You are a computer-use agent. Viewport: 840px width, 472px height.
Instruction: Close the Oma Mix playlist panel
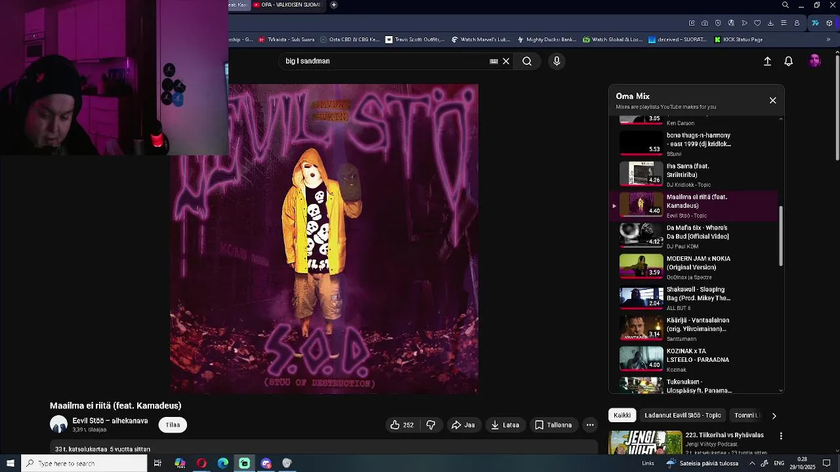pyautogui.click(x=772, y=100)
